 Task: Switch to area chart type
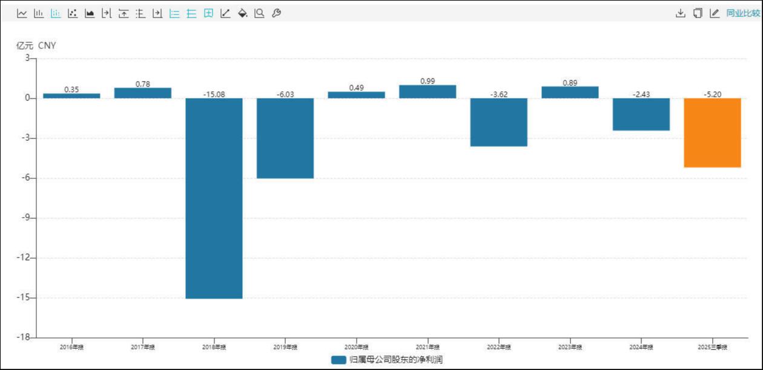pos(90,13)
